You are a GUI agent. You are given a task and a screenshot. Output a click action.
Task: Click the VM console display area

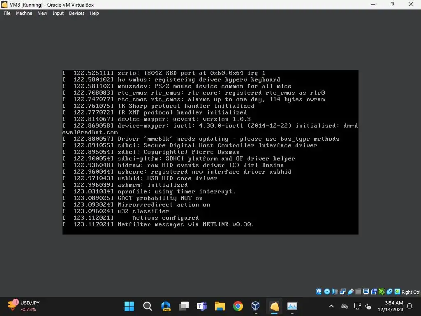210,152
